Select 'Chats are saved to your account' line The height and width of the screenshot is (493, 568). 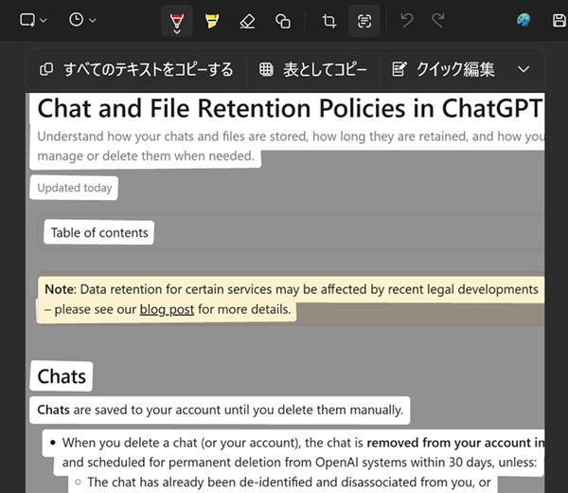[x=221, y=410]
